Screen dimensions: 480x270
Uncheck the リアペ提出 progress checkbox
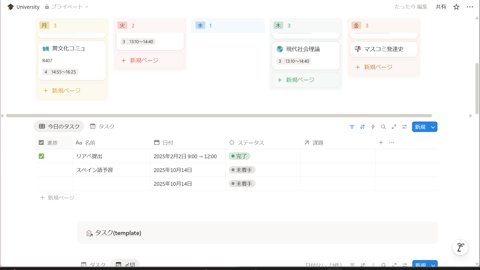tap(41, 156)
